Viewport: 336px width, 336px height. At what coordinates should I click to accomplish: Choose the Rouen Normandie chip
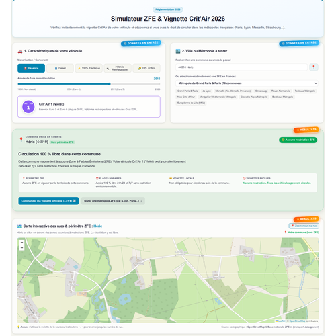[x=281, y=91]
